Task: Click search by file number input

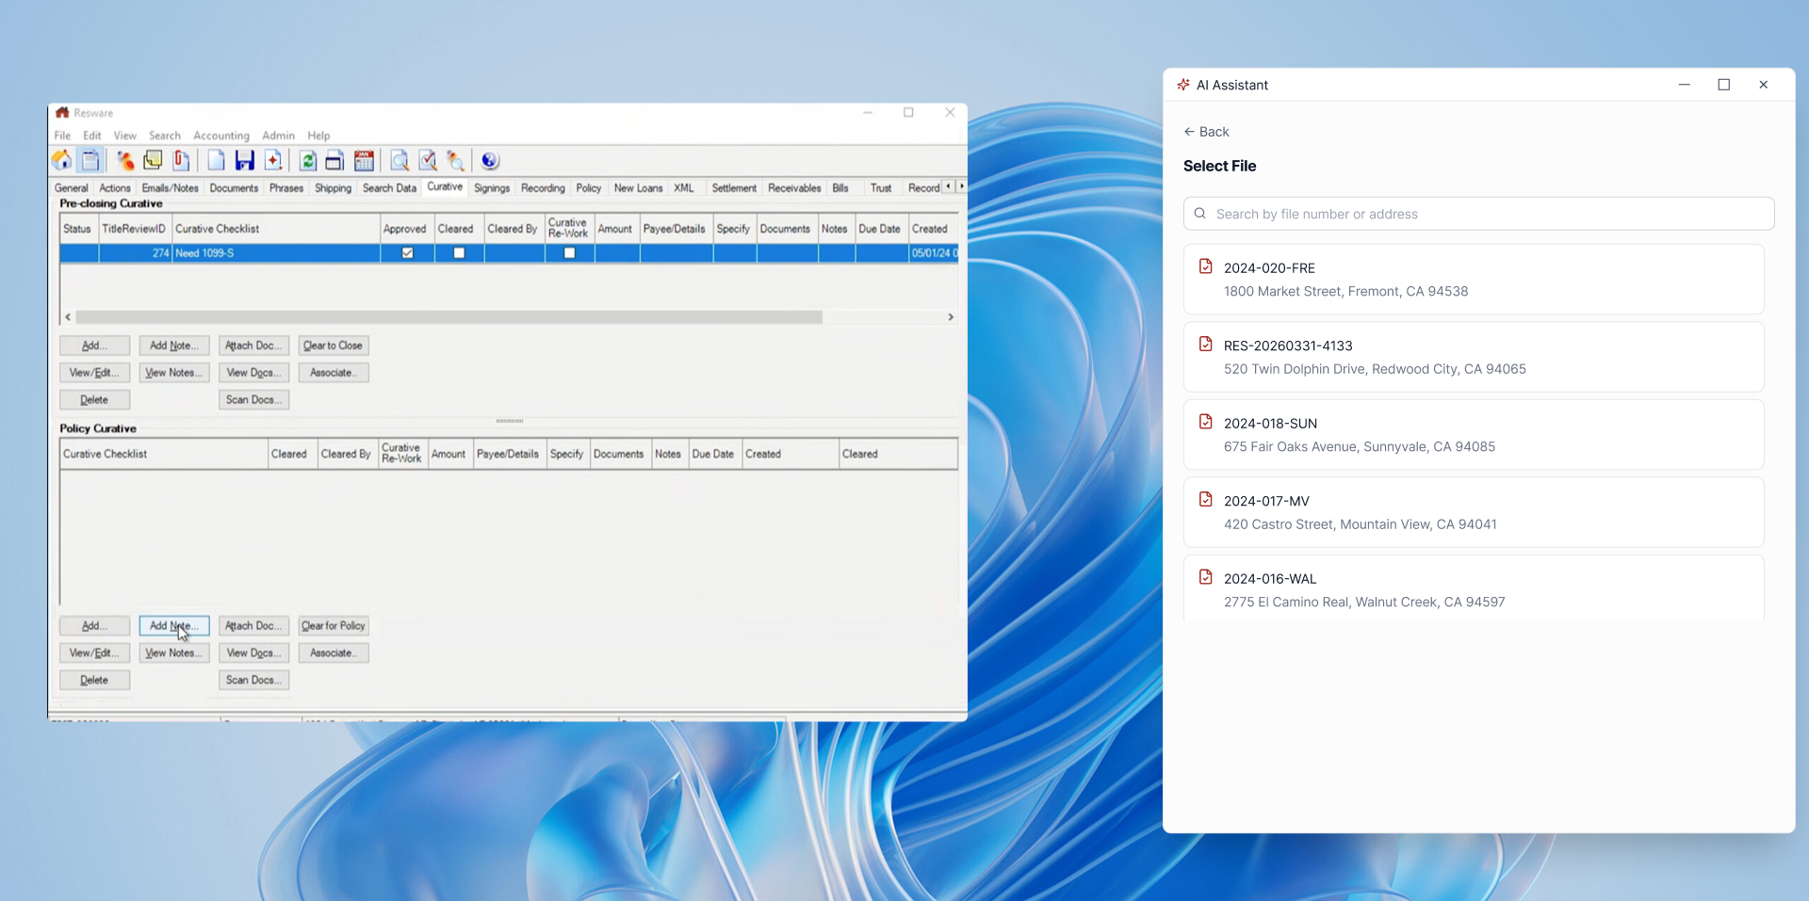Action: 1478,214
